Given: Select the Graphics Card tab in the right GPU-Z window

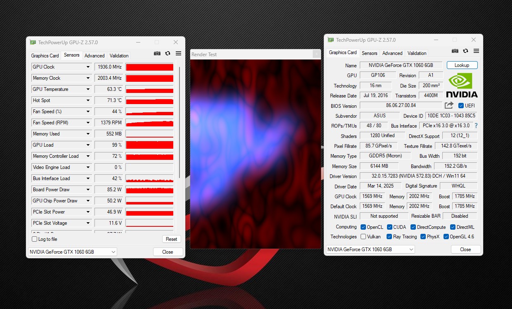Looking at the screenshot, I should [x=343, y=52].
